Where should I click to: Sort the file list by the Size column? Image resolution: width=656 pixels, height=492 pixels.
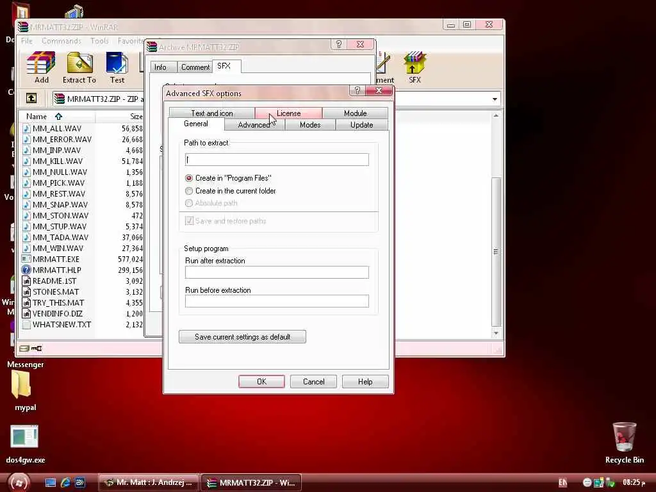pyautogui.click(x=120, y=117)
